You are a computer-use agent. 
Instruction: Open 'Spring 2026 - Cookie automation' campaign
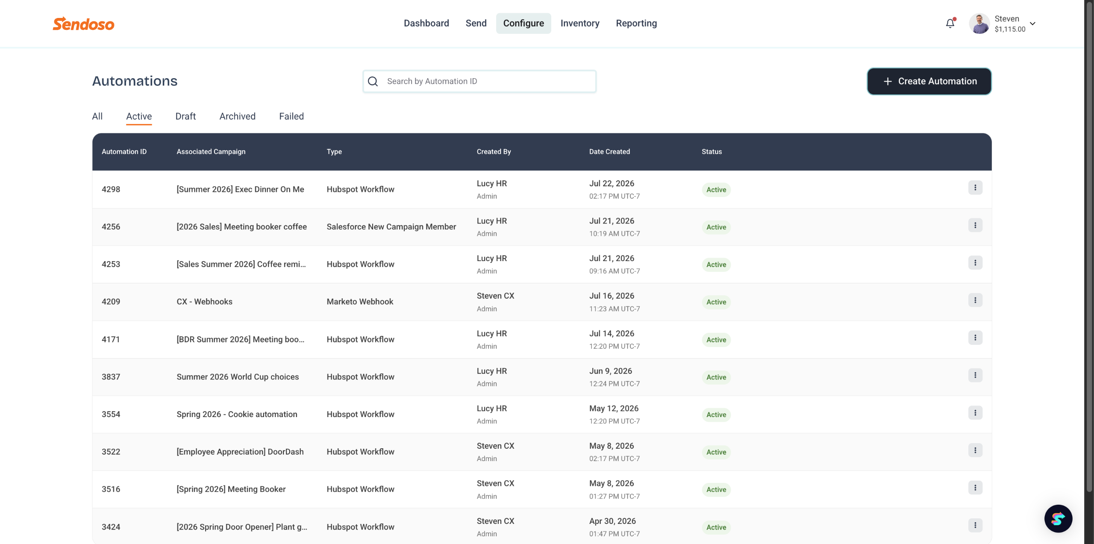point(237,414)
